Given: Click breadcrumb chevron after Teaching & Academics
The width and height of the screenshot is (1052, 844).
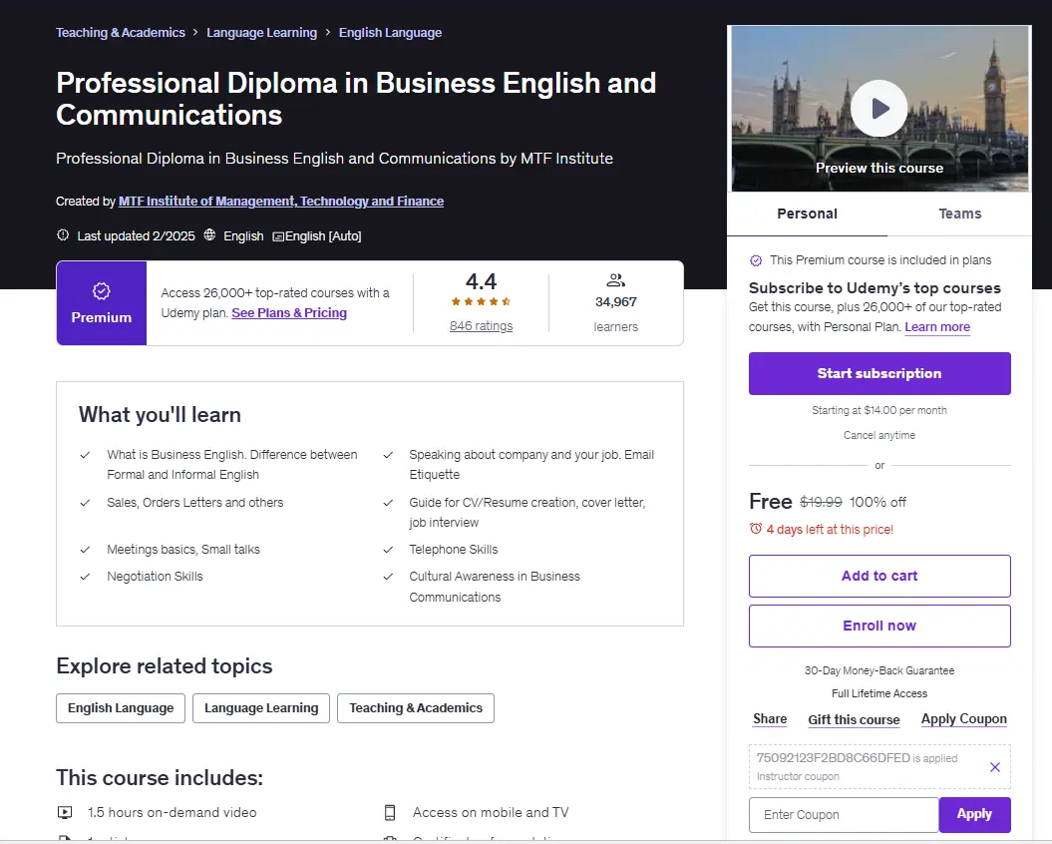Looking at the screenshot, I should coord(195,32).
